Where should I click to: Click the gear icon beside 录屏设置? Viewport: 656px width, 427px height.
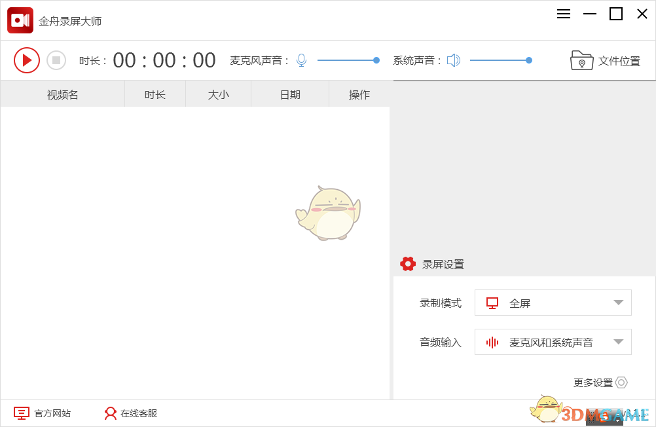click(408, 264)
